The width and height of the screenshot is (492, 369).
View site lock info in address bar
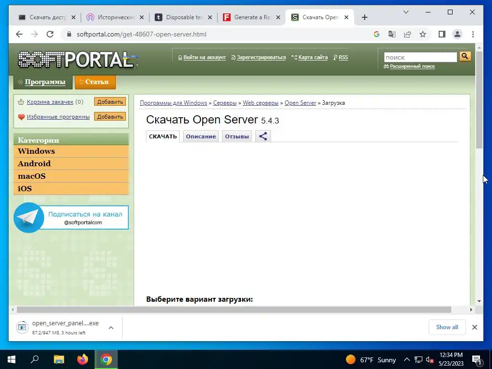(69, 34)
